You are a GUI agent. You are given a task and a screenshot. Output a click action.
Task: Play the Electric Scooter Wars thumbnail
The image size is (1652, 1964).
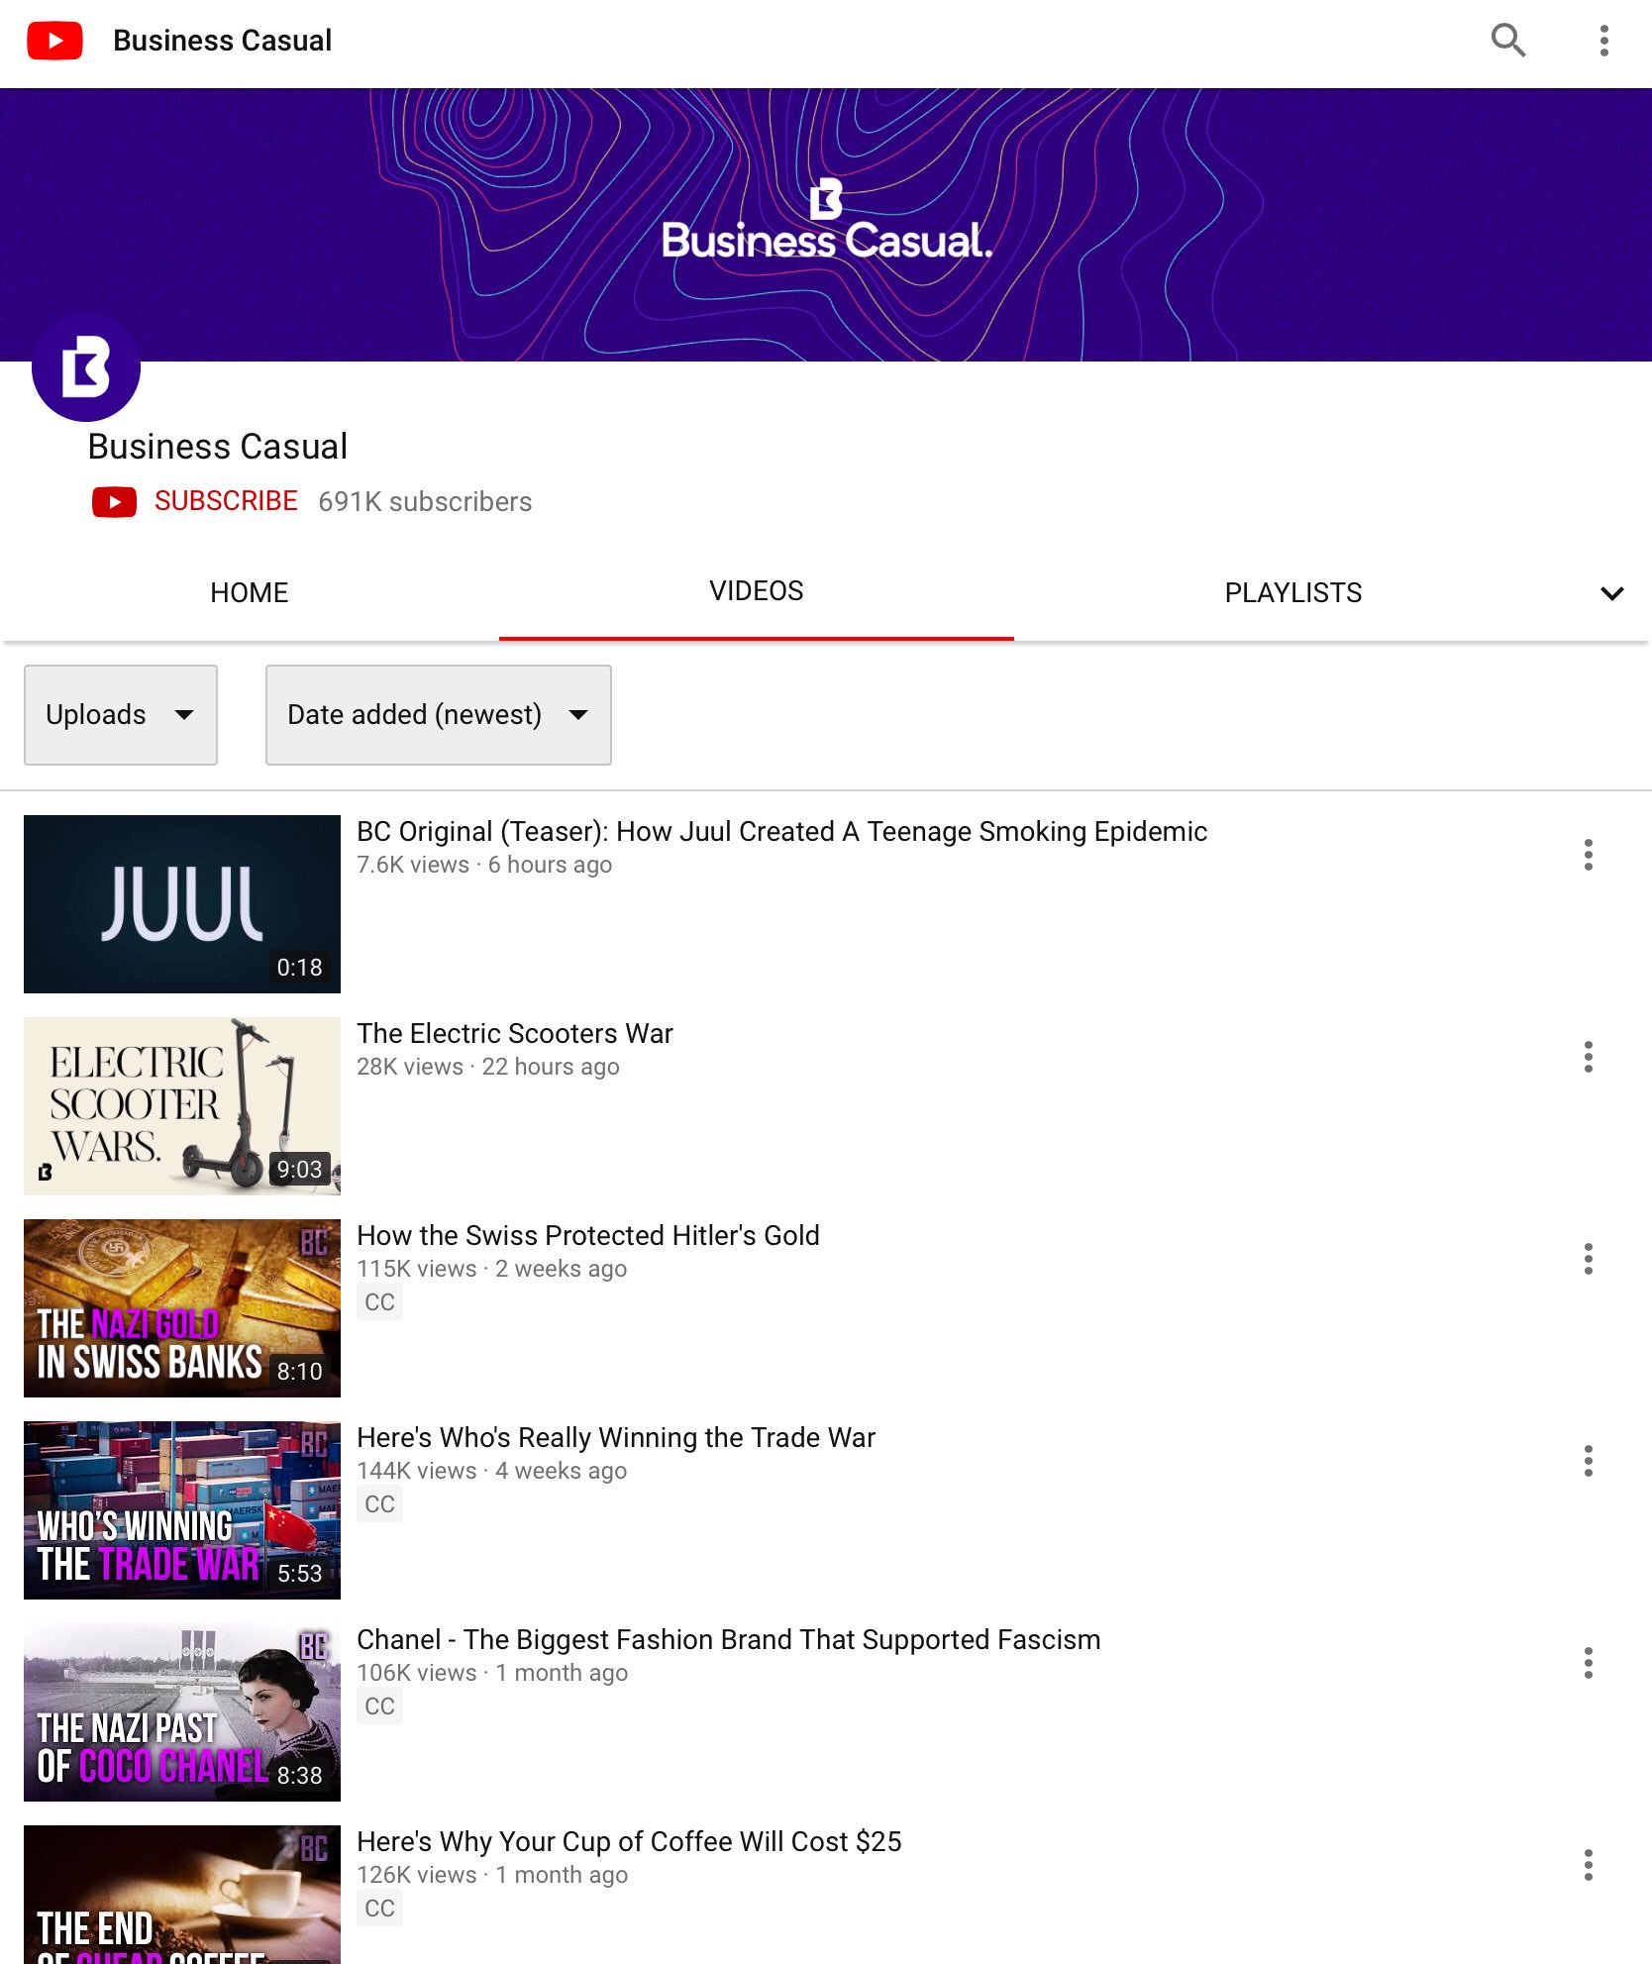click(x=182, y=1106)
